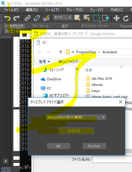Close the ディスプレイ ドライバ選択 dialog

coord(121,102)
